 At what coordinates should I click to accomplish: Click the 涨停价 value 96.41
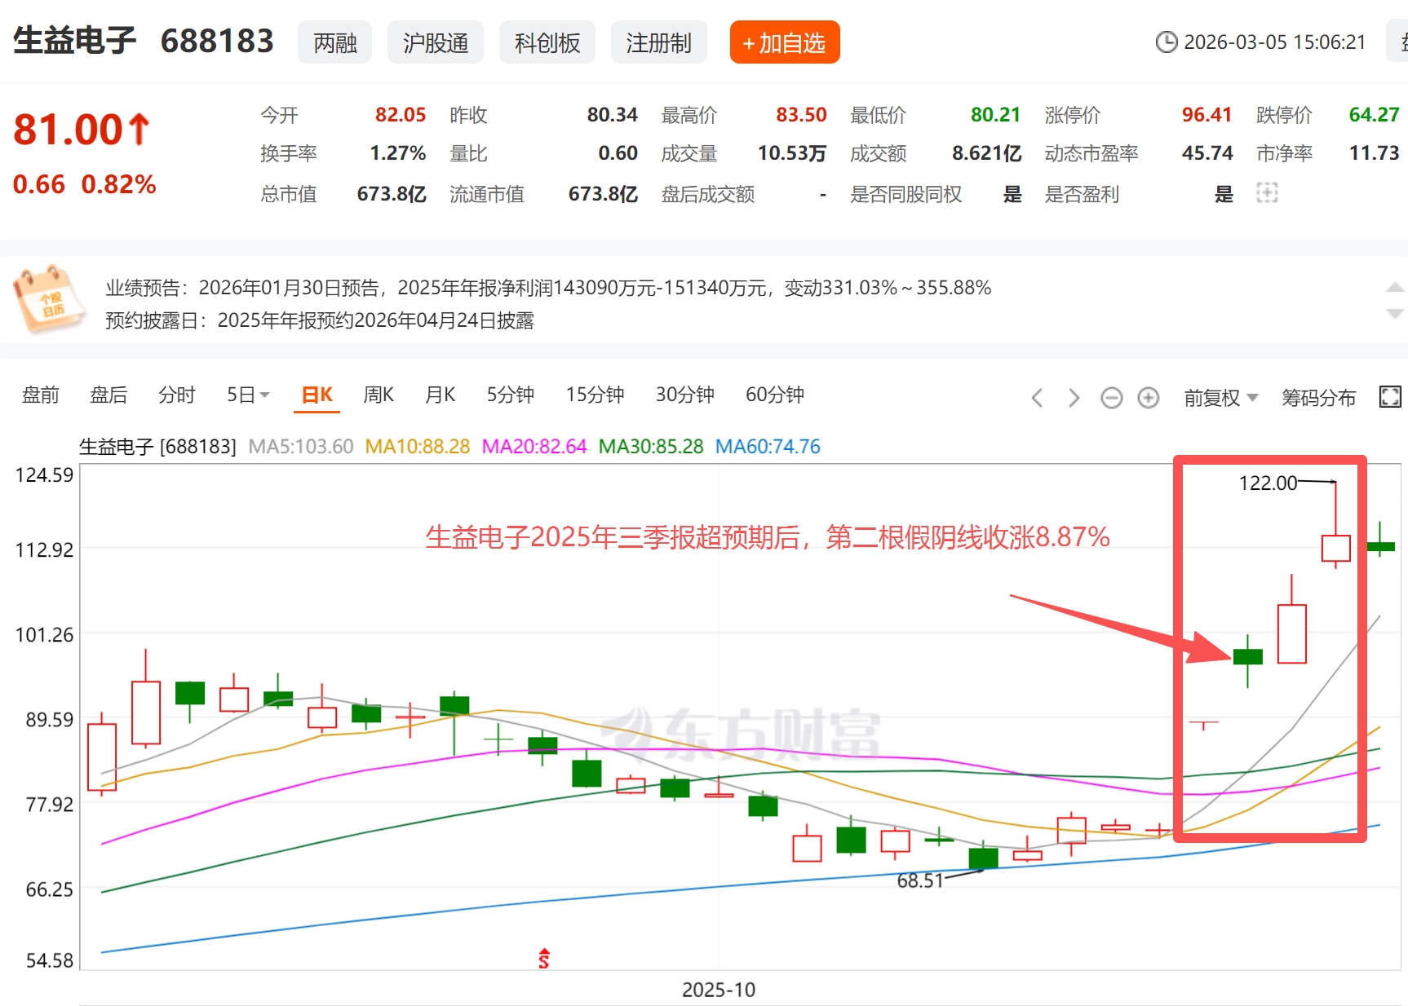pos(1207,115)
